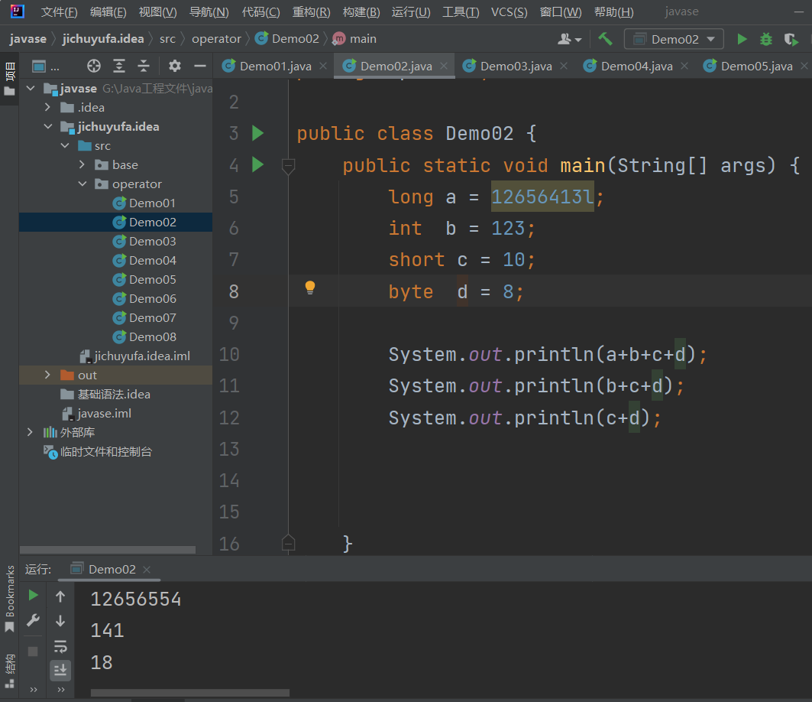
Task: Open the Demo02 run configuration dropdown
Action: (x=674, y=39)
